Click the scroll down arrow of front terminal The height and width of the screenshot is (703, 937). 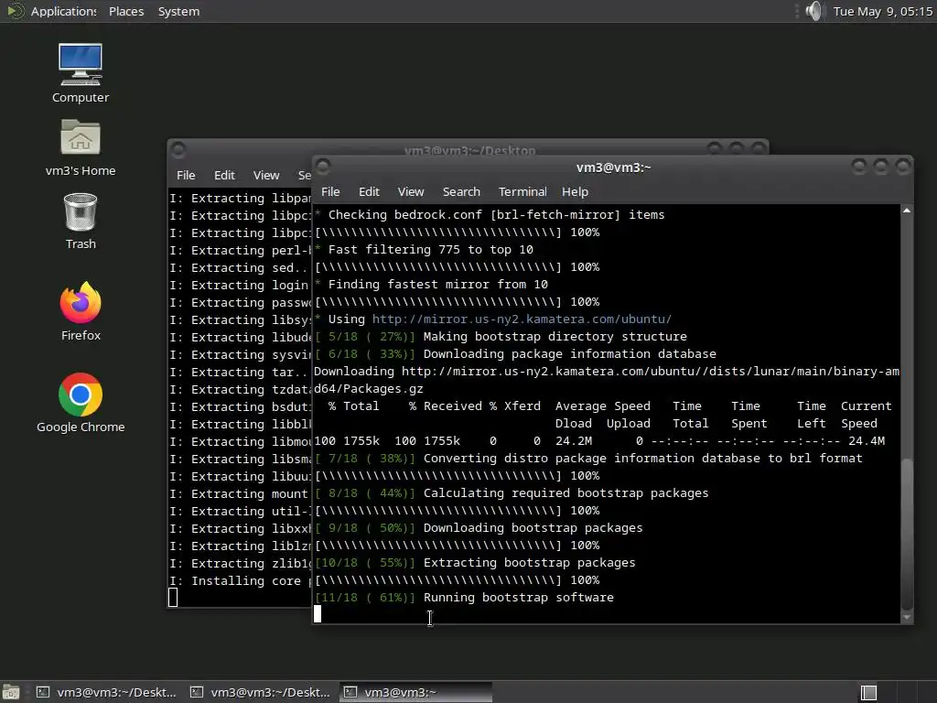[907, 618]
